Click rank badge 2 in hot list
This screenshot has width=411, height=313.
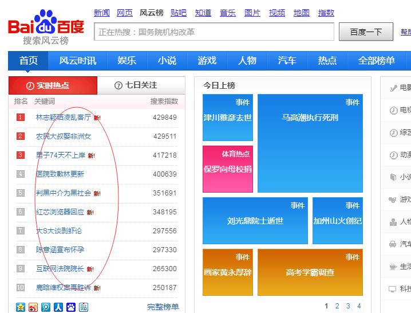point(21,136)
